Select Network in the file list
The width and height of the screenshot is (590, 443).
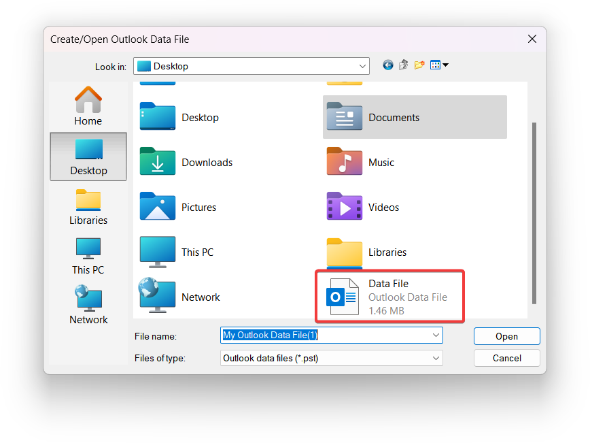(x=179, y=297)
